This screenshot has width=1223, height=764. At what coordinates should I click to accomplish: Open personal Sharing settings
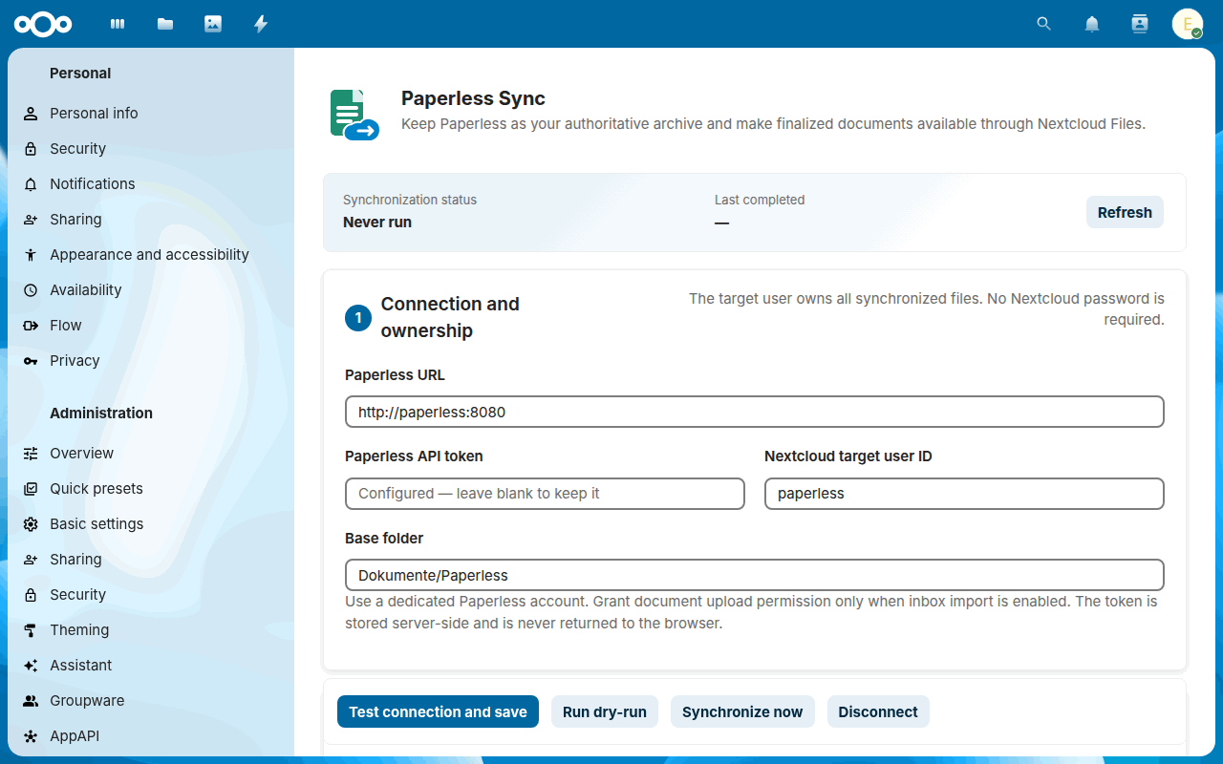pos(151,220)
